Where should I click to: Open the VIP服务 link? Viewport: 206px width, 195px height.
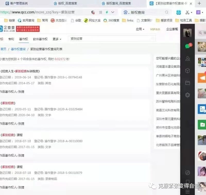tap(155, 29)
